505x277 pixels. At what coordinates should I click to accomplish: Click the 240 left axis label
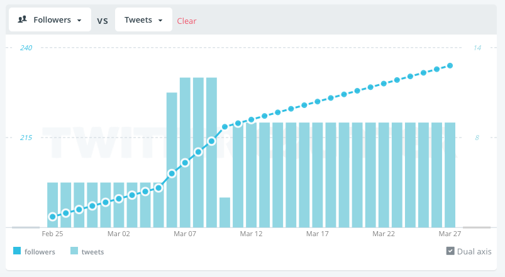26,48
